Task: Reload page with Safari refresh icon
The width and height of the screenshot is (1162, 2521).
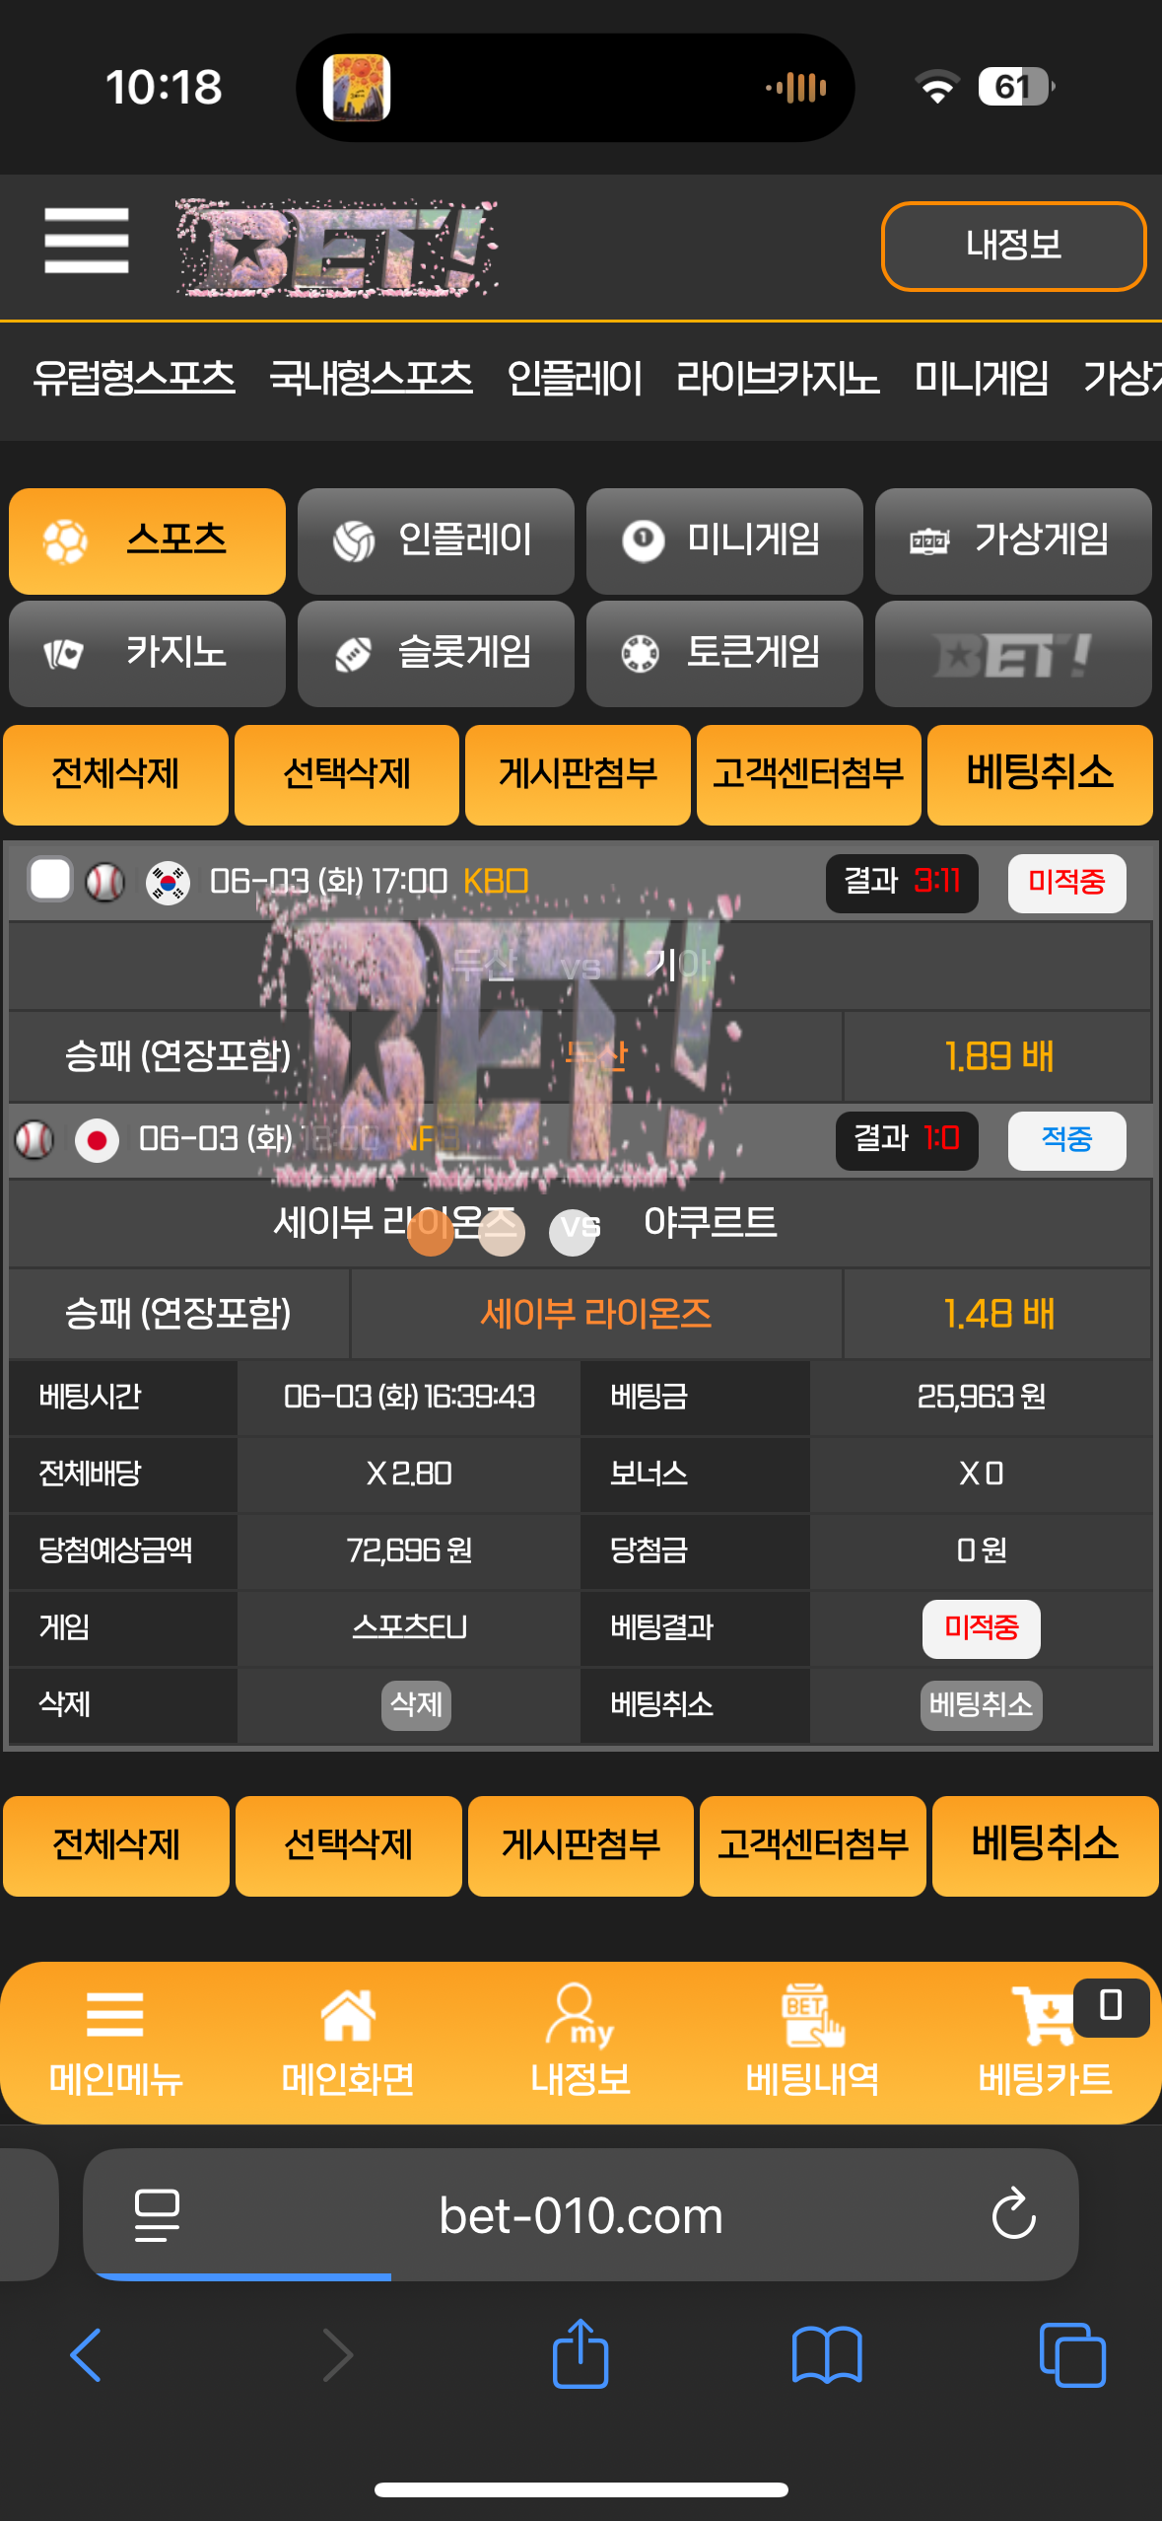Action: 1013,2214
